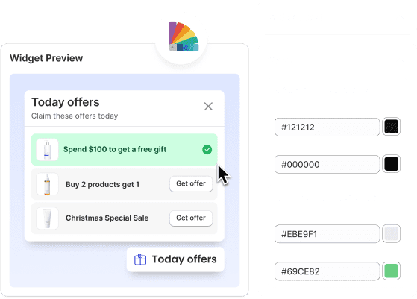Click the #121212 hex color input field
Image resolution: width=417 pixels, height=299 pixels.
pos(327,127)
